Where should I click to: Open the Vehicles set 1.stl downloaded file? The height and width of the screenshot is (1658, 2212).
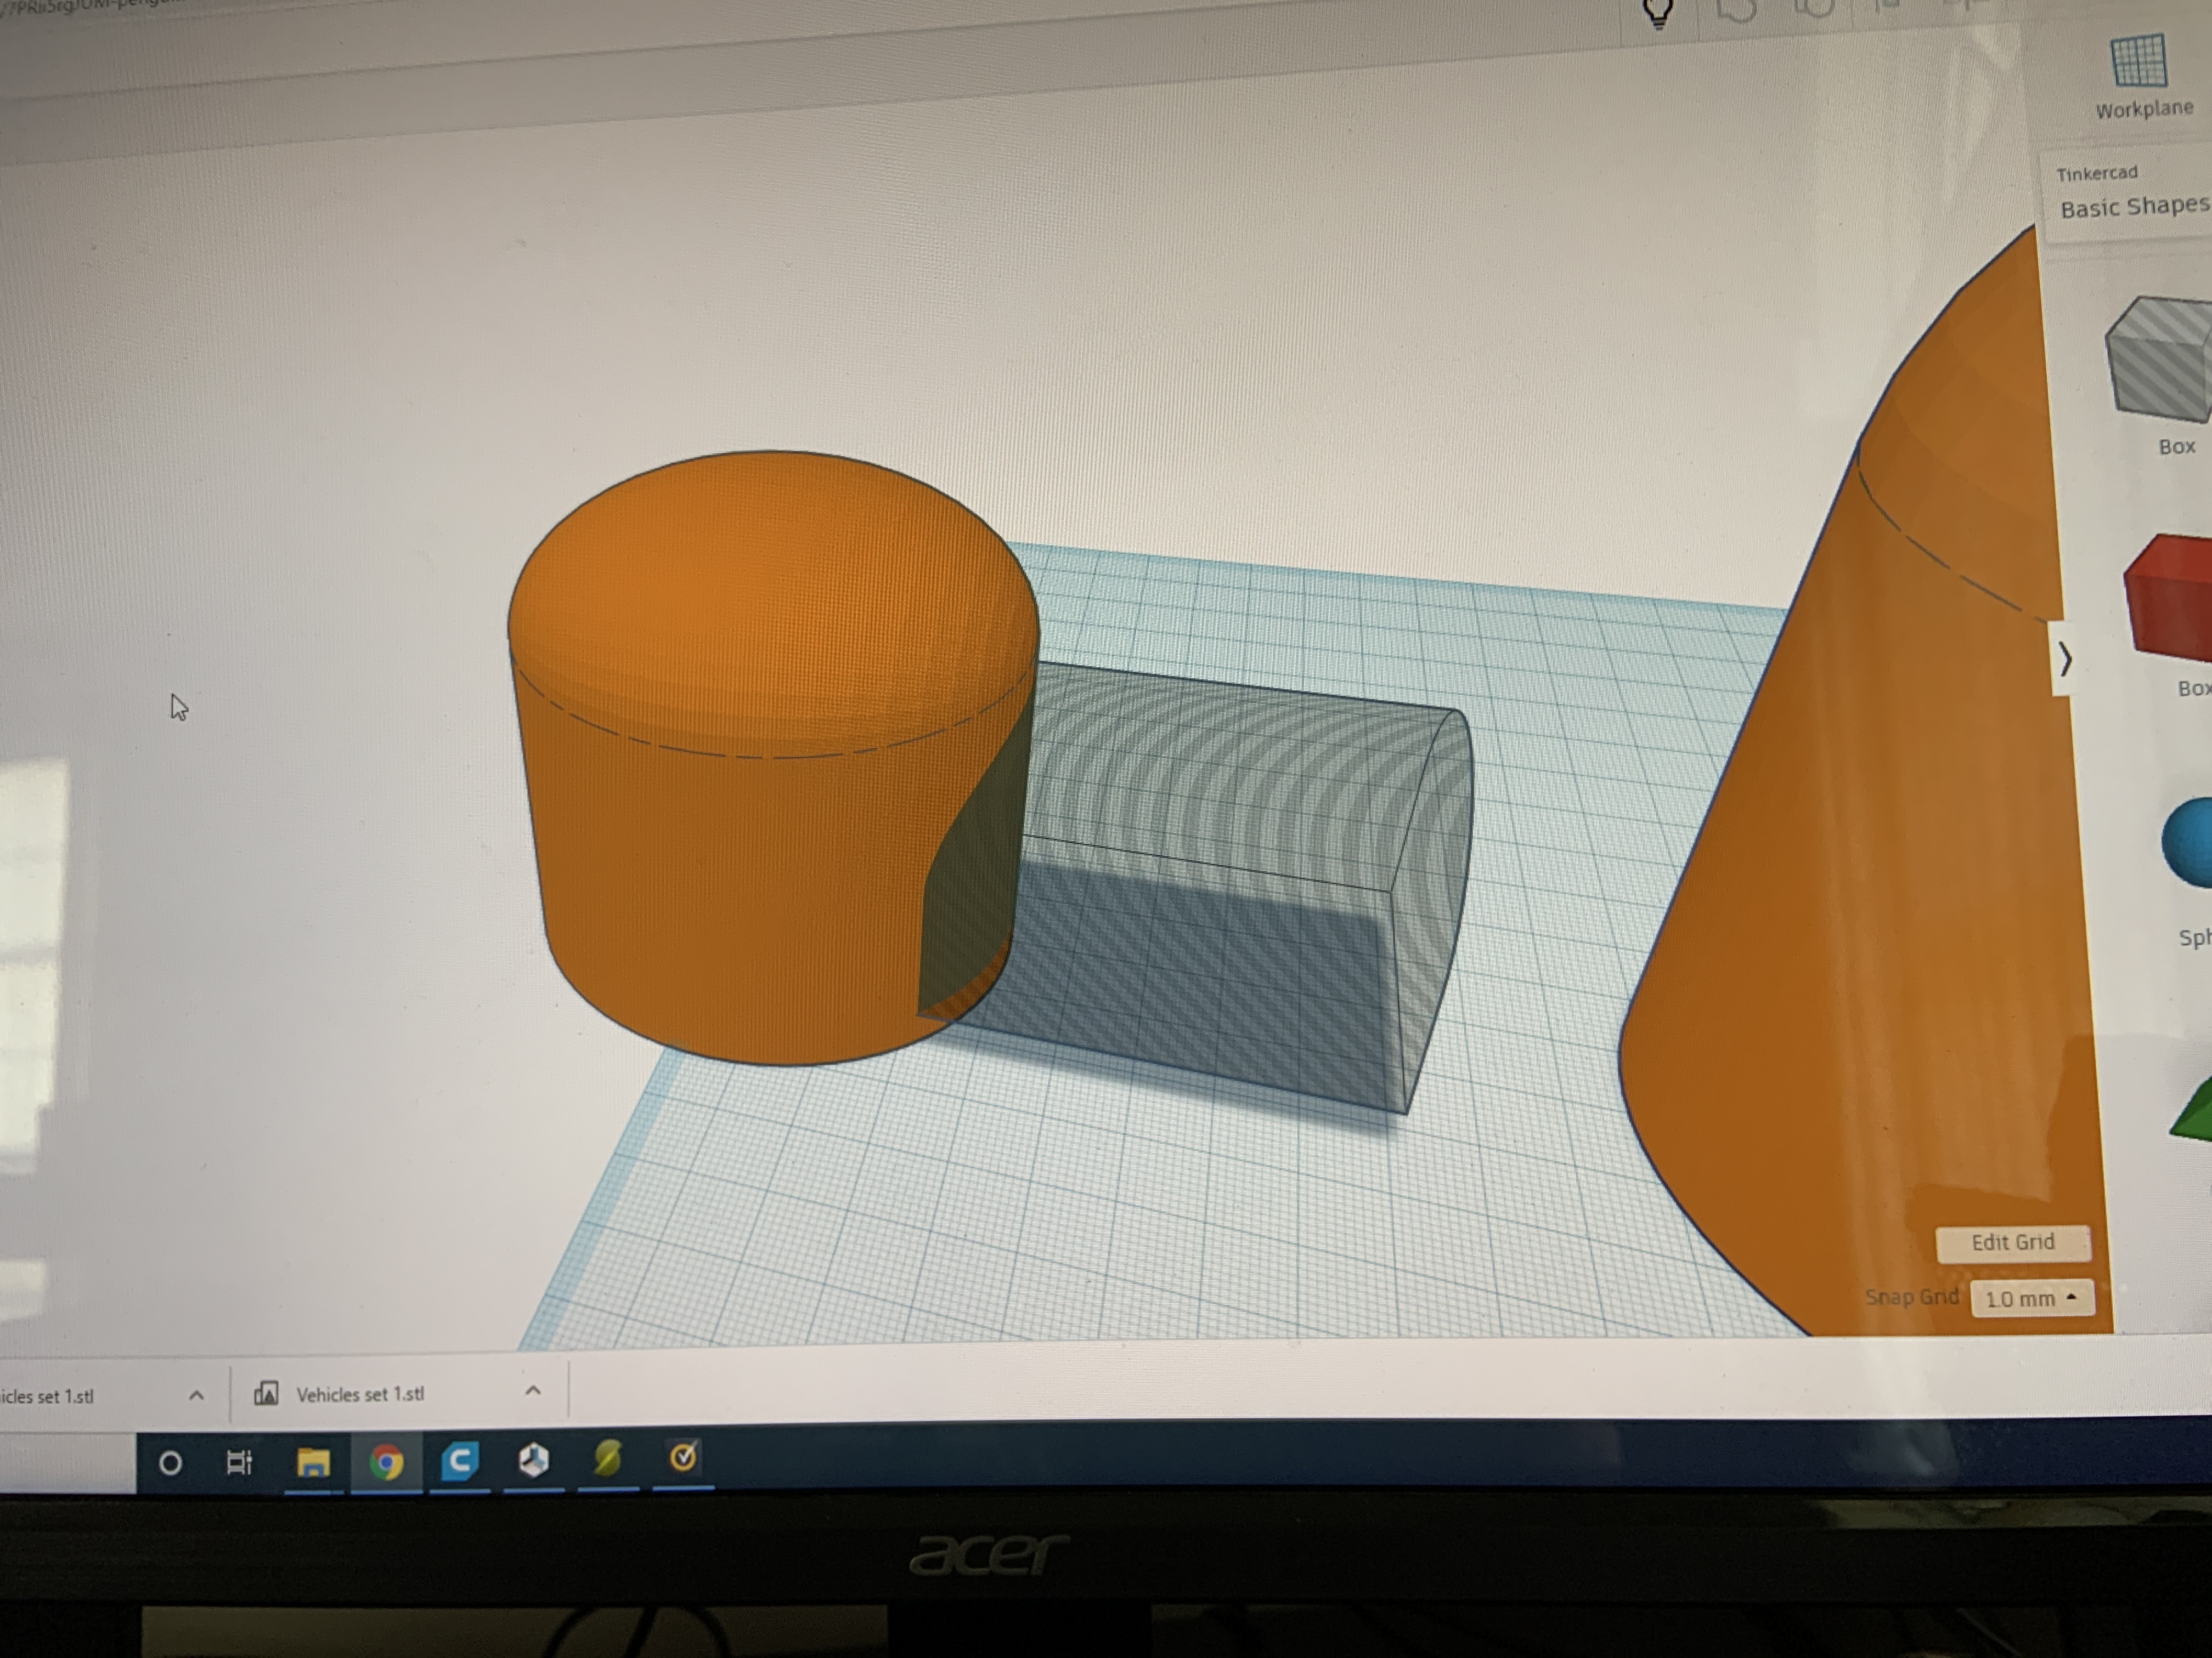(359, 1394)
